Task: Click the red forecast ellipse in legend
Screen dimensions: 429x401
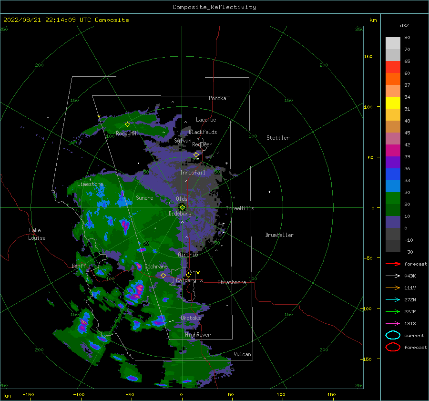Action: click(x=393, y=347)
